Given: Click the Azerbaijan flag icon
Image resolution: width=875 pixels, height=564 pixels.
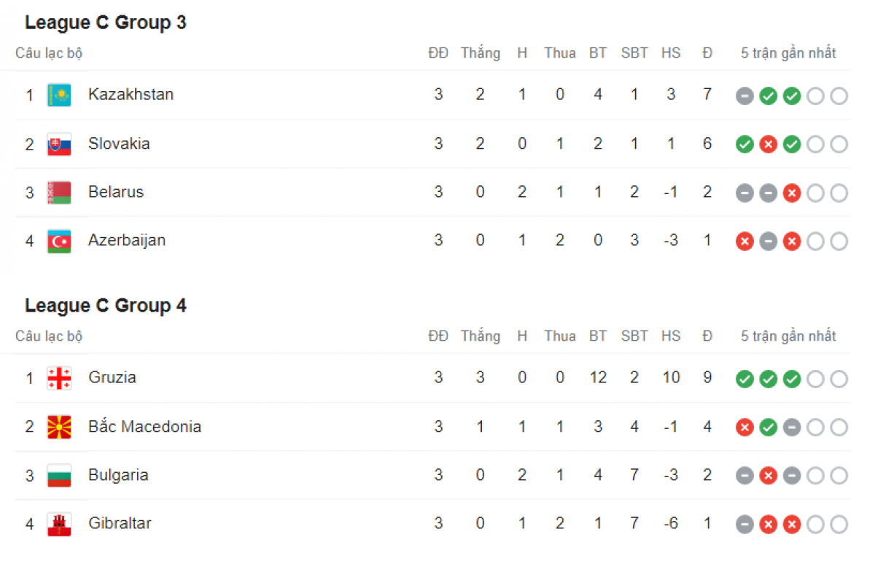Looking at the screenshot, I should (59, 241).
